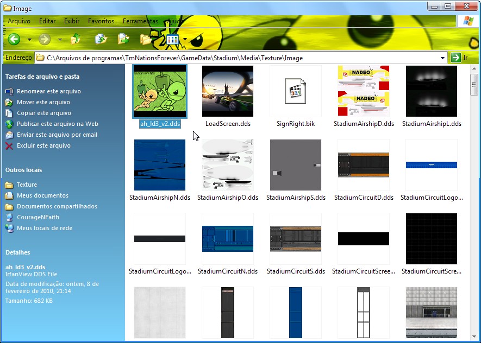The image size is (481, 343).
Task: Click the Meus documentos printer-like icon
Action: coord(9,196)
